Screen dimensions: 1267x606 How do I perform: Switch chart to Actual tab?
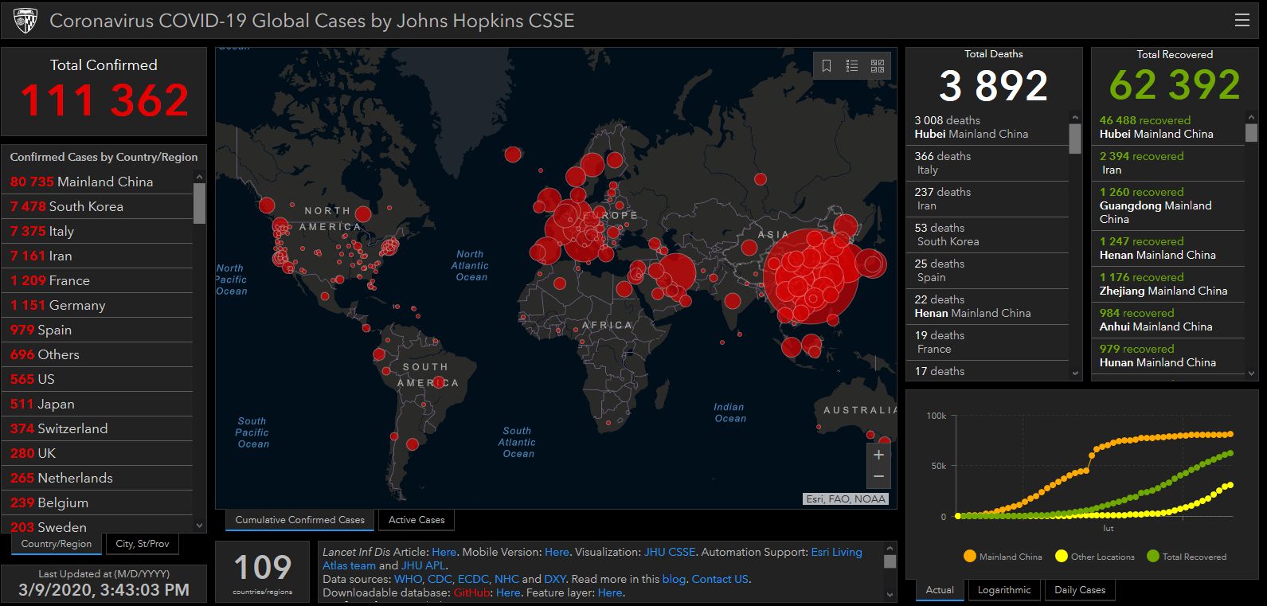tap(940, 590)
